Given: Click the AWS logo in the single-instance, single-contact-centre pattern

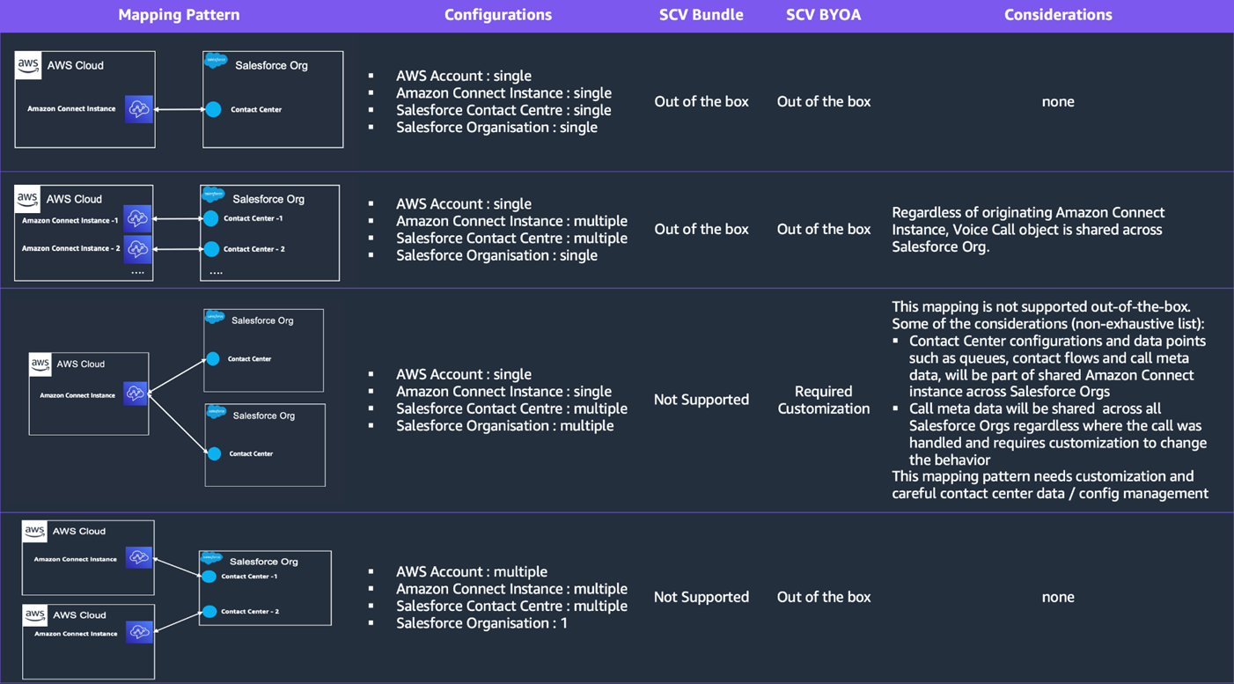Looking at the screenshot, I should point(28,66).
